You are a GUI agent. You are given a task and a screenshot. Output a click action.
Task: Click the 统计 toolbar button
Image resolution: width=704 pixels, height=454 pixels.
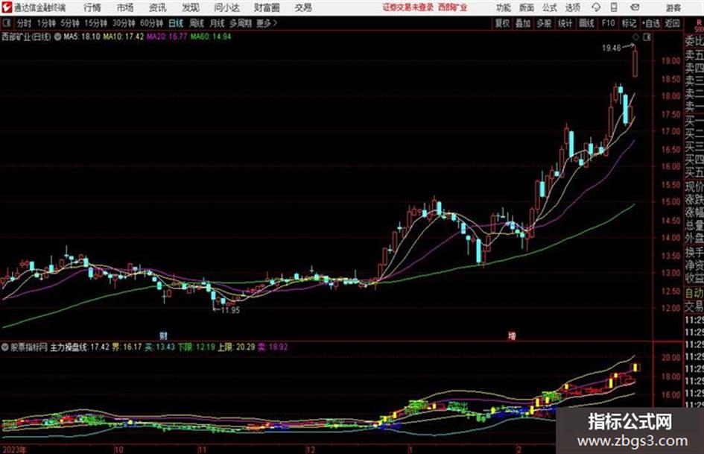tap(565, 23)
